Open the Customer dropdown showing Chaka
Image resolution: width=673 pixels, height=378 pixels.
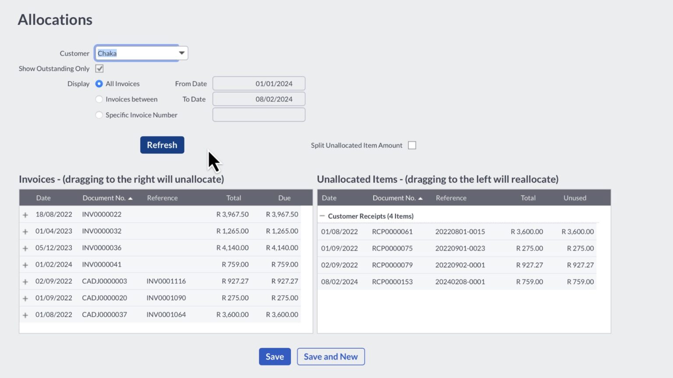point(181,52)
